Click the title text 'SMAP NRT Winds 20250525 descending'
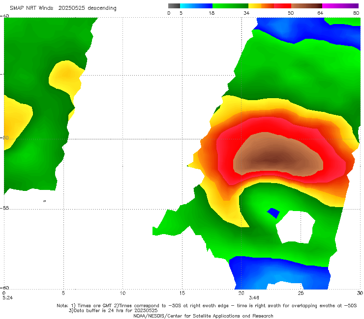This screenshot has height=319, width=364. pos(63,8)
